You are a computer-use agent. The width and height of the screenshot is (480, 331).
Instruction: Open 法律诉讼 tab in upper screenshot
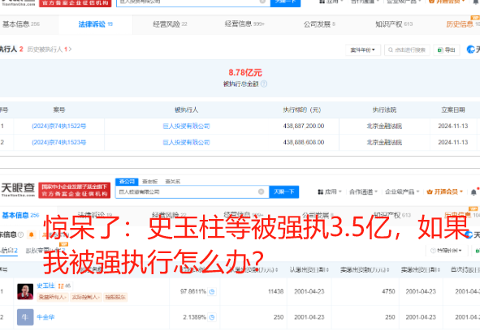(x=95, y=24)
